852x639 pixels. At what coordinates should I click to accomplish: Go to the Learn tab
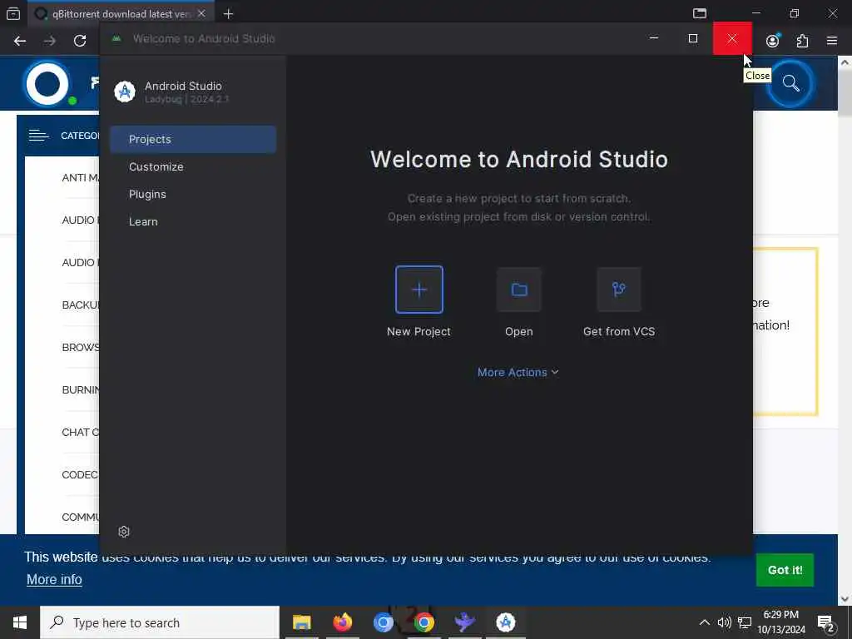193,221
